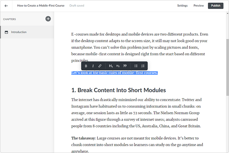Add a new chapter with the plus icon
The width and height of the screenshot is (229, 153).
[48, 19]
